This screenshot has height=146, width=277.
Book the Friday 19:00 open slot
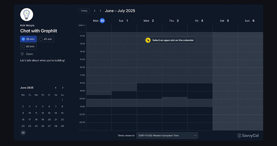(200, 95)
